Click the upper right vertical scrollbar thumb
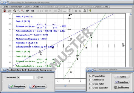134x93 pixels. [131, 14]
